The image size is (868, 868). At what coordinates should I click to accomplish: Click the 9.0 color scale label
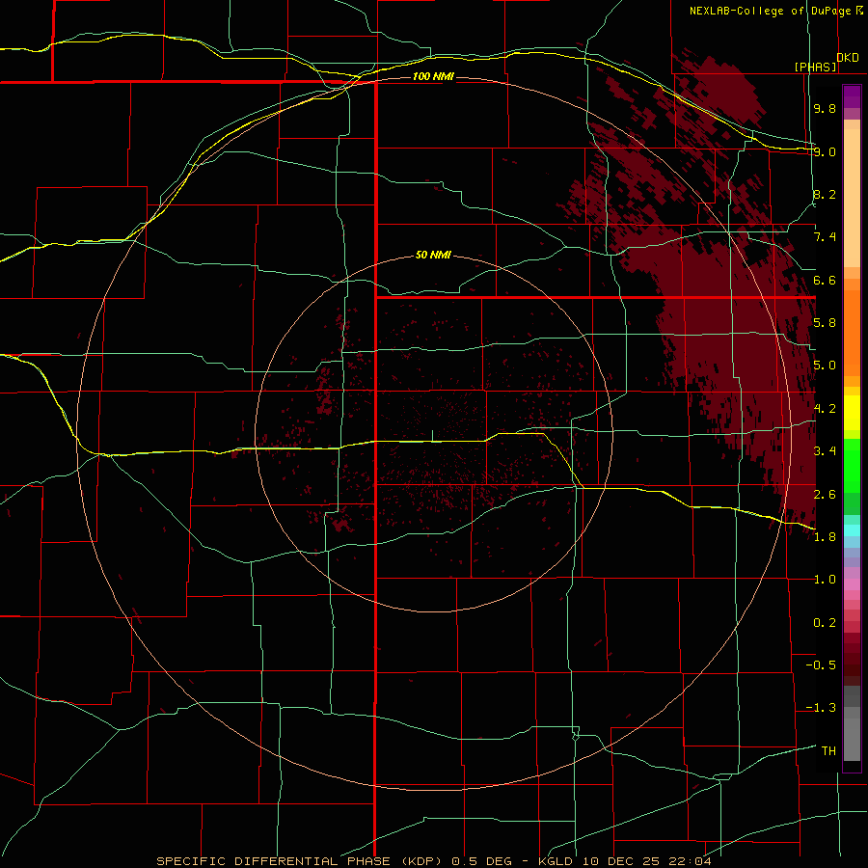[825, 151]
